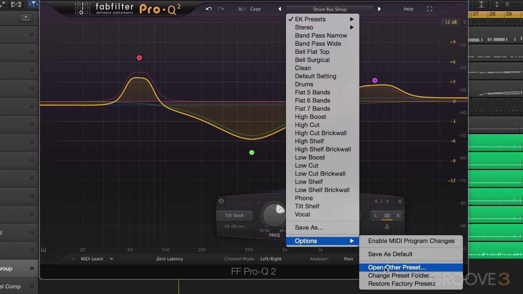This screenshot has height=294, width=523.
Task: Click the round button on group track row
Action: 32,268
